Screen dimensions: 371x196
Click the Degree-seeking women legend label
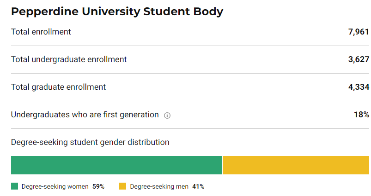click(56, 187)
